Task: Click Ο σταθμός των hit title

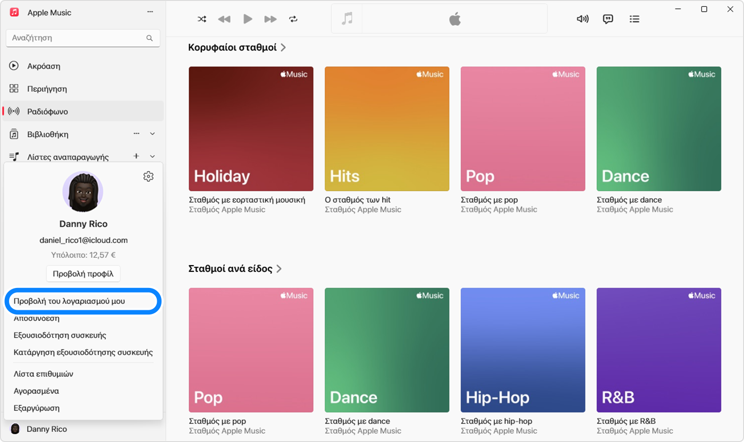Action: [x=358, y=200]
